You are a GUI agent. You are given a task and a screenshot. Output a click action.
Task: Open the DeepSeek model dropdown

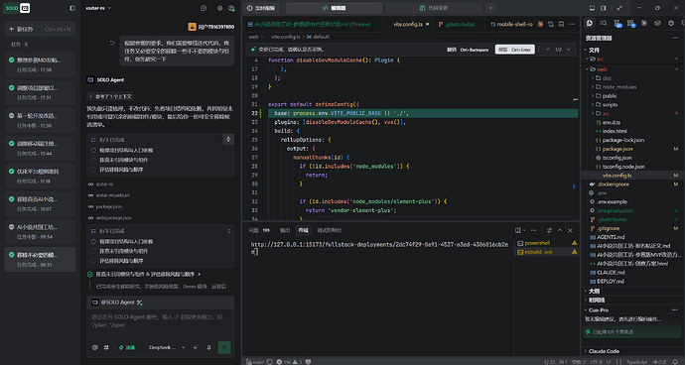point(167,347)
